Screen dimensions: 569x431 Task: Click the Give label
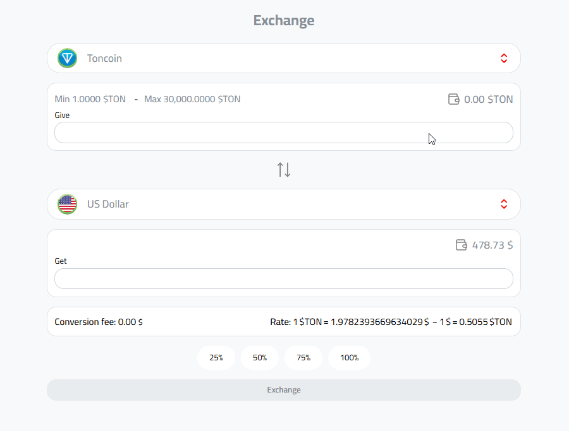tap(62, 115)
